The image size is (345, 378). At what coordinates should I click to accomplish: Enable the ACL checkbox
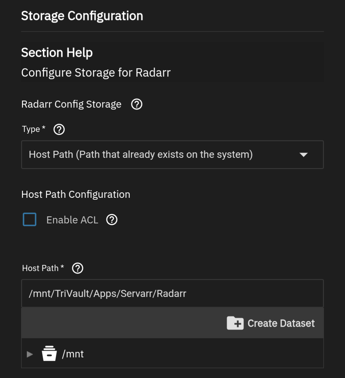pyautogui.click(x=30, y=220)
